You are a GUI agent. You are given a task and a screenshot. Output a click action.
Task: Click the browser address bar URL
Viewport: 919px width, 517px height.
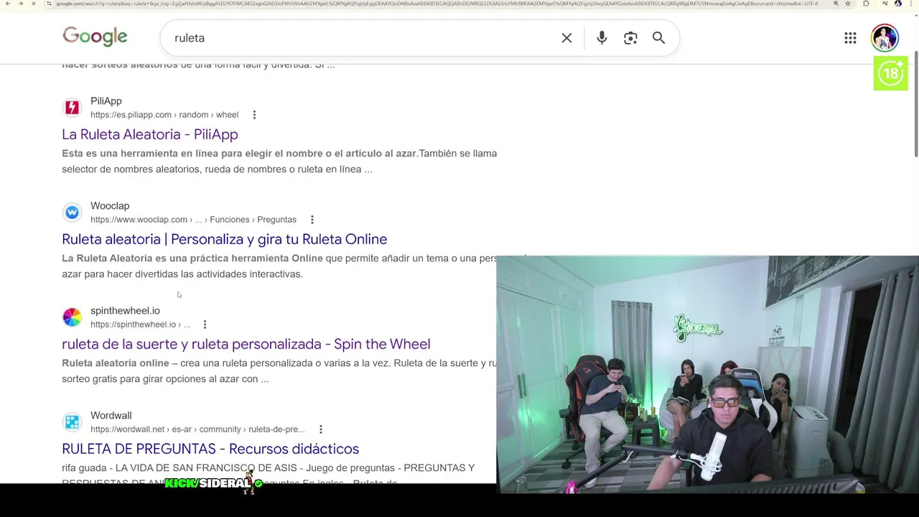437,4
